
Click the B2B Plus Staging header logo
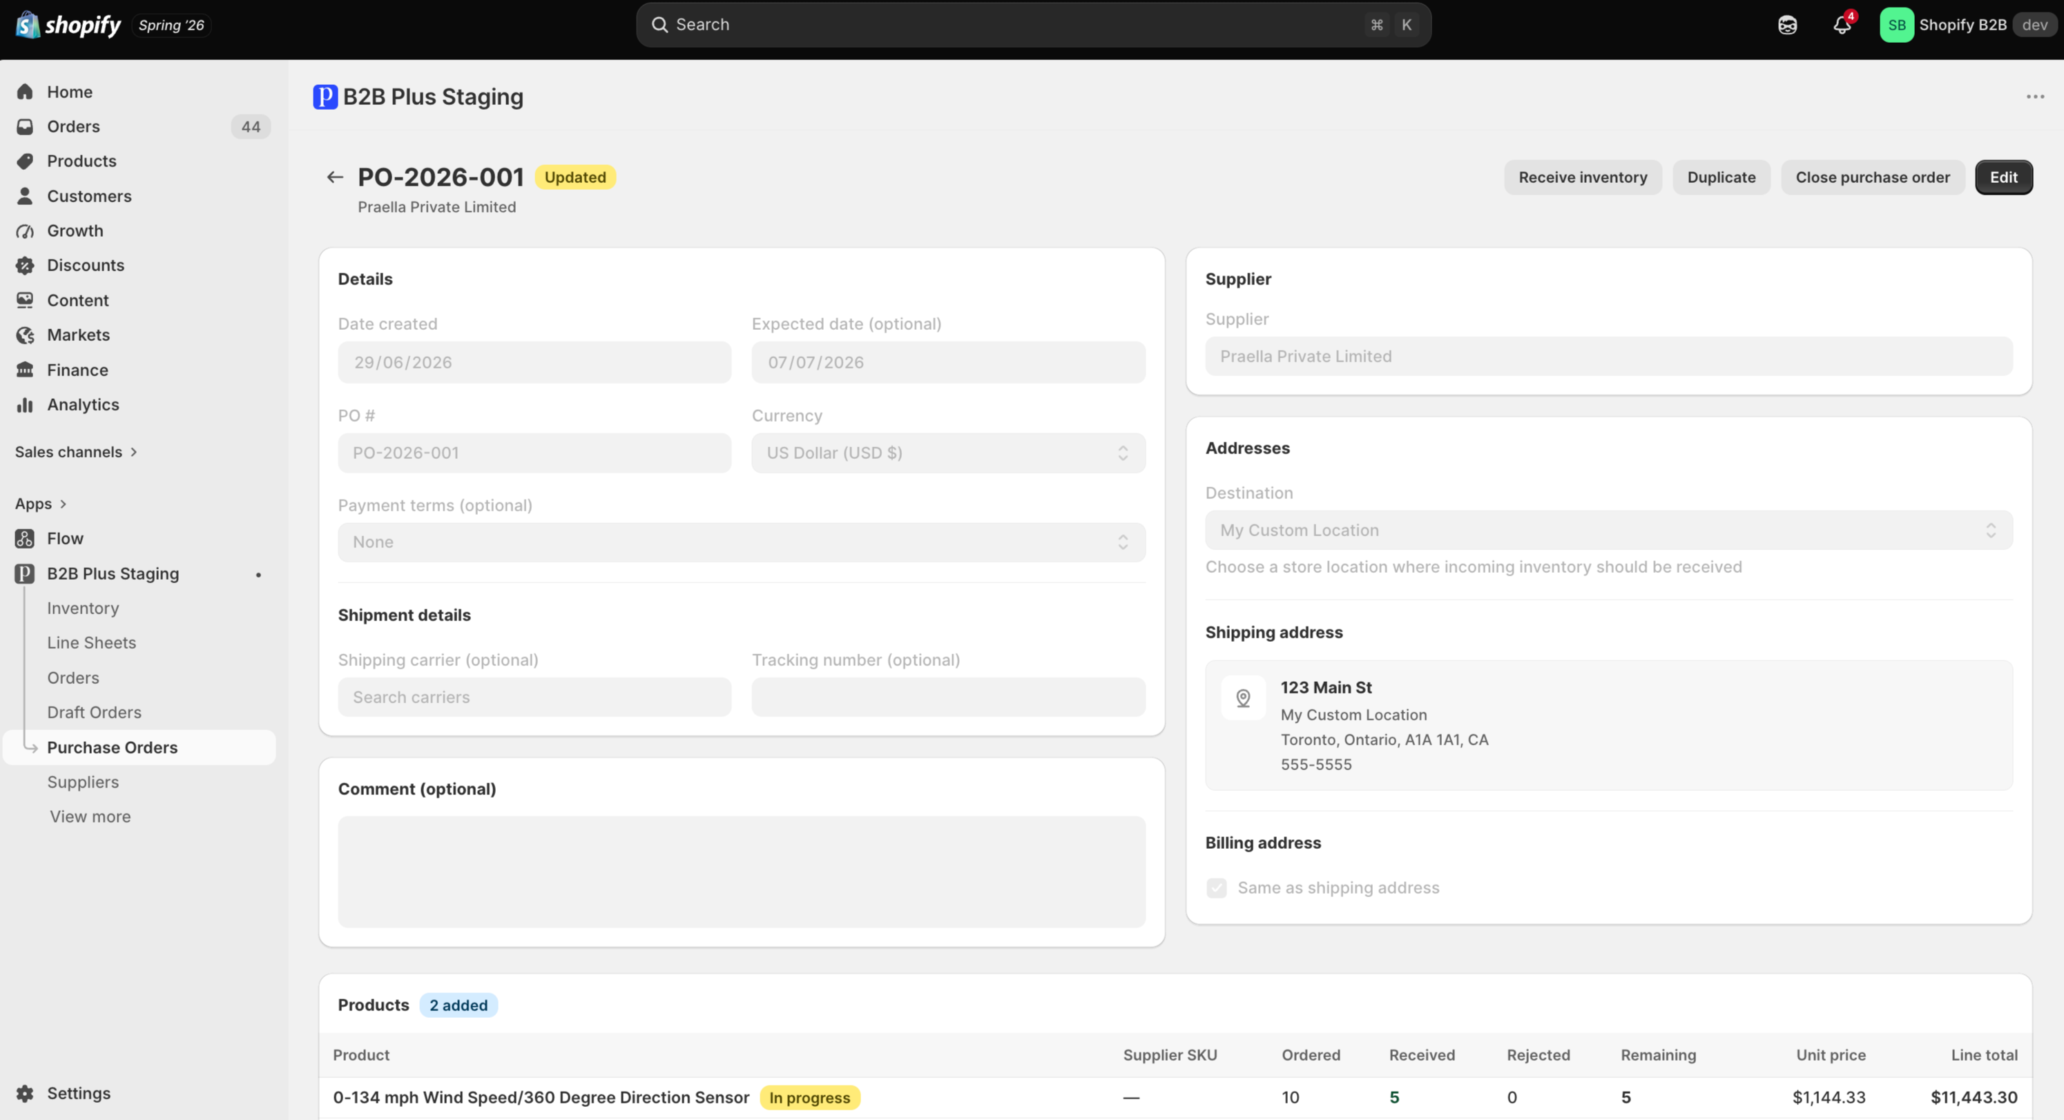(325, 97)
